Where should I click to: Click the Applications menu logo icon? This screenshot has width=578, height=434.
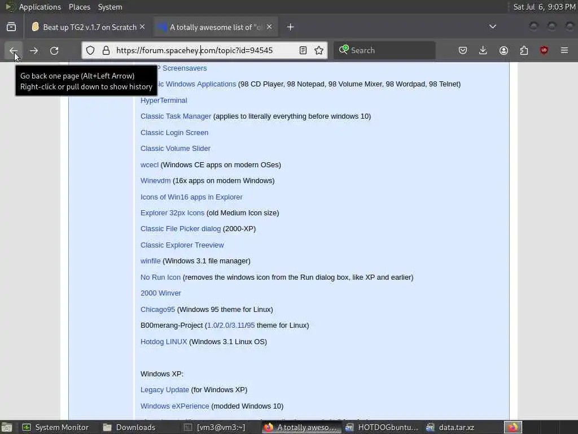(10, 7)
